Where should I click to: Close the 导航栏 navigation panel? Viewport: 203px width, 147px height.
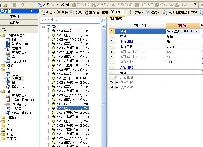[36, 11]
